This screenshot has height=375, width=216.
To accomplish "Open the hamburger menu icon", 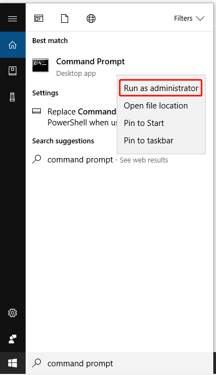I will 13,19.
